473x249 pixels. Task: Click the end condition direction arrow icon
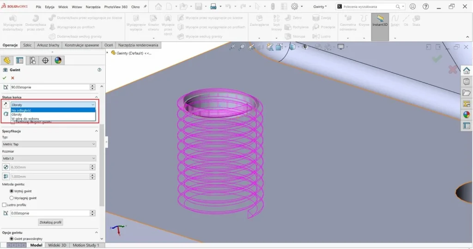[x=6, y=105]
